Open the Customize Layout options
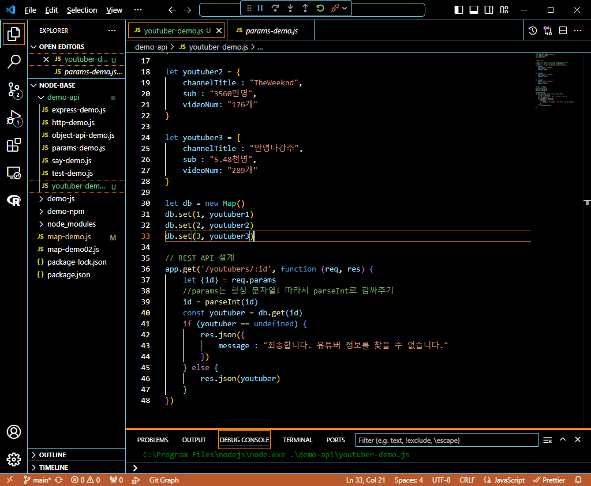591x486 pixels. coord(504,10)
